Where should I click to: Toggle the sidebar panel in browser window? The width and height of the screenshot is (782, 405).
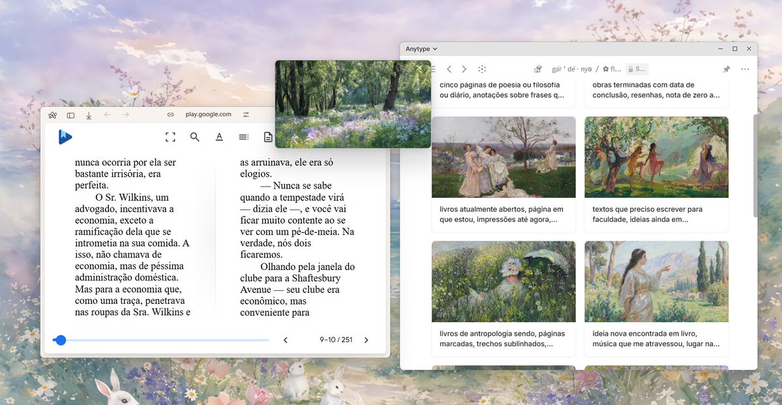point(71,115)
